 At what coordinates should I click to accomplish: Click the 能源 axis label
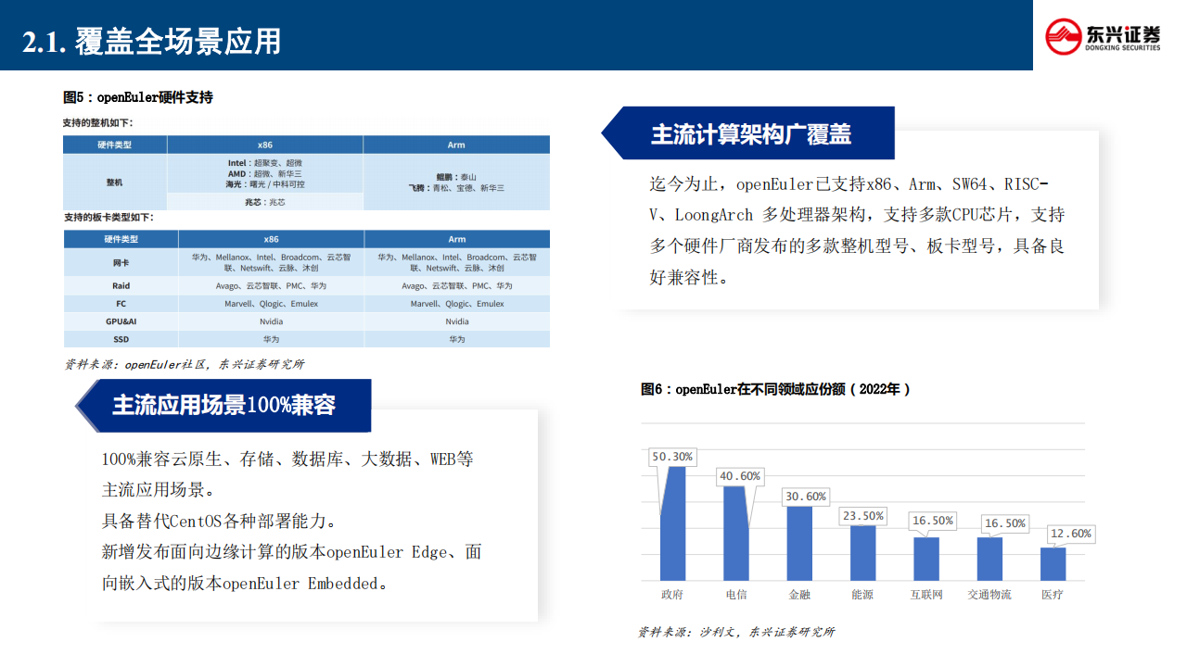point(862,595)
